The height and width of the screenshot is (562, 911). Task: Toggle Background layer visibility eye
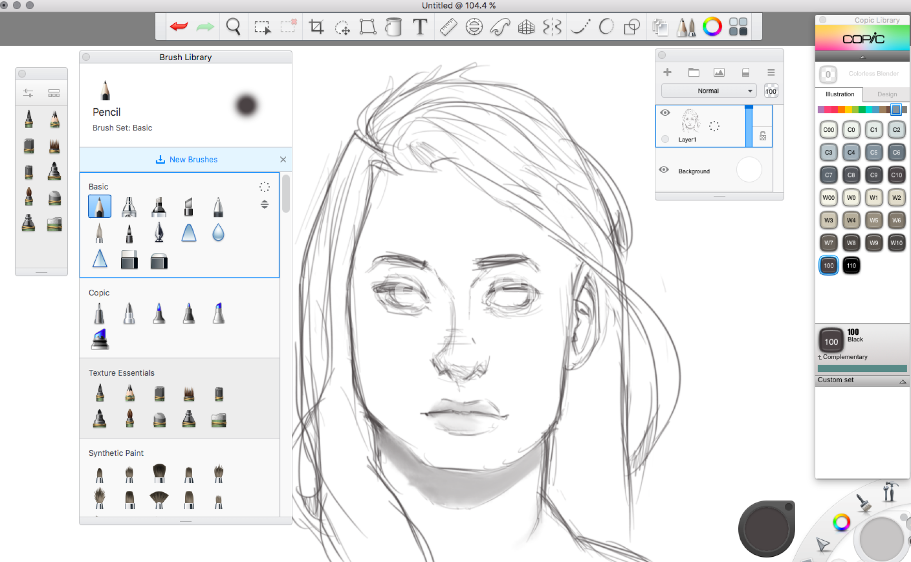tap(664, 170)
